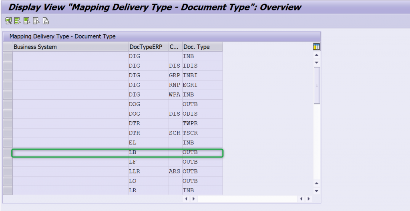
Task: Select row selector for EL row
Action: (x=8, y=143)
